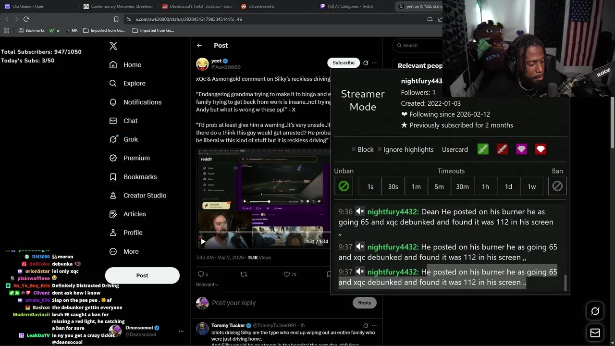Click the red sword unmod icon

pyautogui.click(x=502, y=149)
